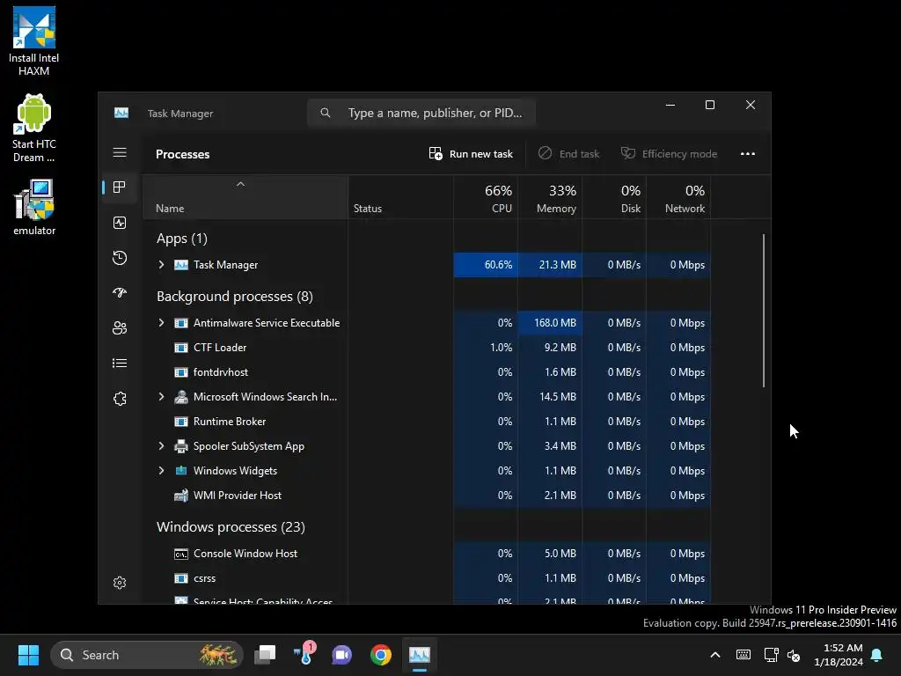Open Task View on the taskbar
Screen dimensions: 901x676
265,655
